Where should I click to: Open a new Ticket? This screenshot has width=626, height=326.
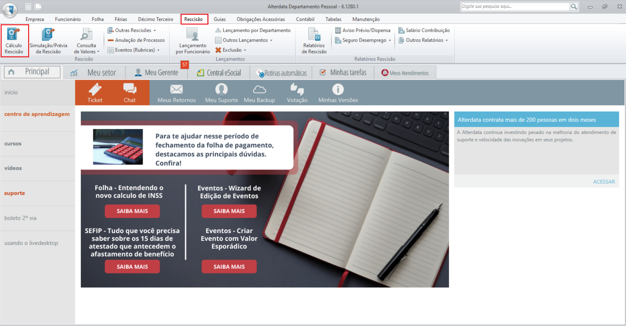click(95, 93)
